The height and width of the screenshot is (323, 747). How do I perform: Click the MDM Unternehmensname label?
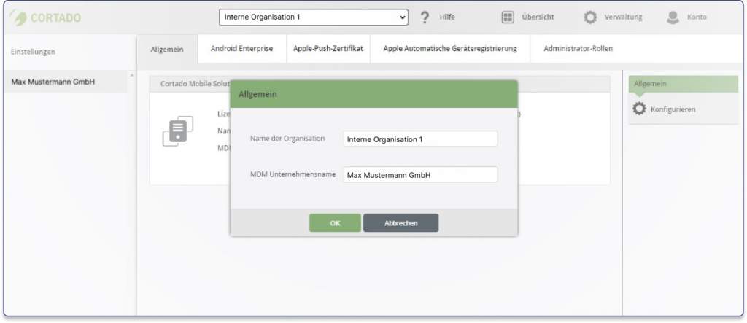293,174
